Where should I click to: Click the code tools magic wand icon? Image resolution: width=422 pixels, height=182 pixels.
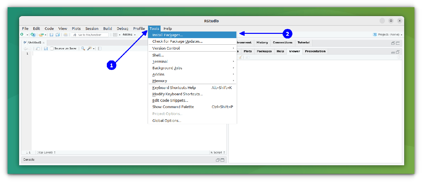89,48
